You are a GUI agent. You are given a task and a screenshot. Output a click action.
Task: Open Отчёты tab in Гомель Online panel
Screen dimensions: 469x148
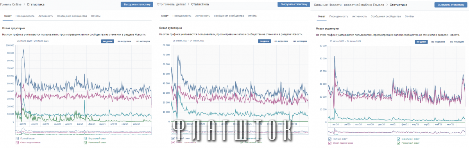point(96,16)
